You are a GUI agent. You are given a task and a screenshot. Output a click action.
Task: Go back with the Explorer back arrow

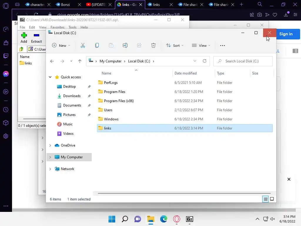(52, 61)
